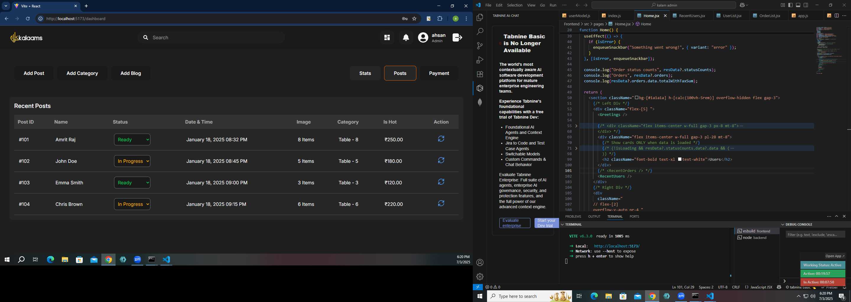Bookmark this page with the star icon
The width and height of the screenshot is (851, 302).
pos(414,19)
